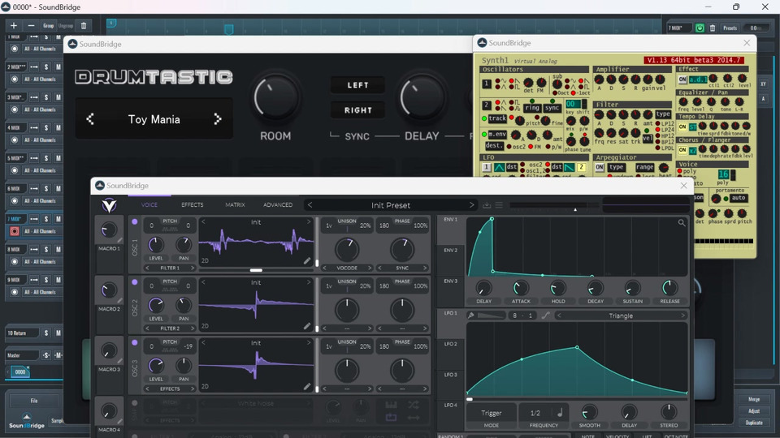
Task: Toggle OSC 2 enable dot
Action: coord(134,282)
